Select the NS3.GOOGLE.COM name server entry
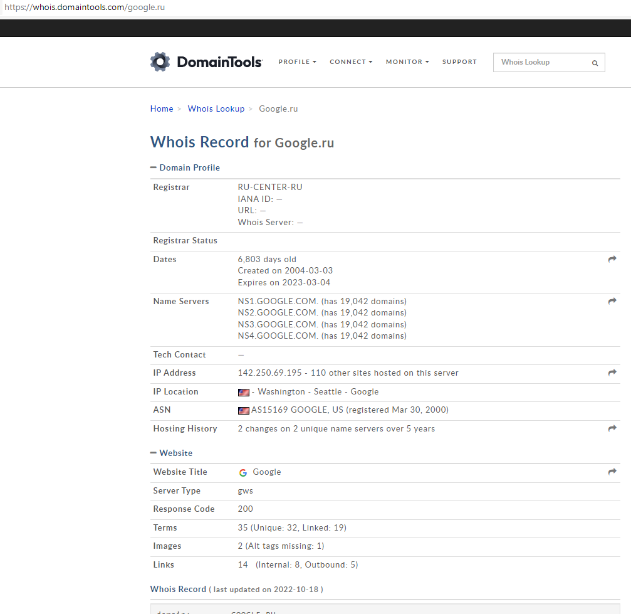Viewport: 631px width, 614px height. click(322, 324)
